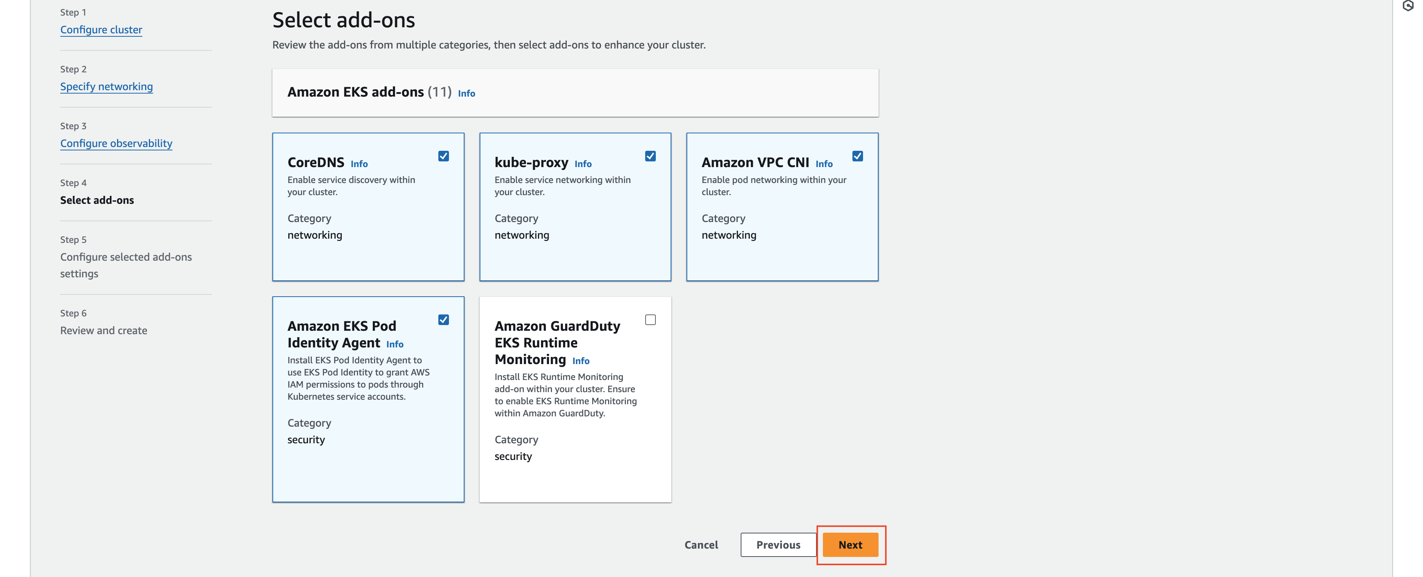
Task: Click 'networking' category under CoreDNS card
Action: pyautogui.click(x=315, y=235)
